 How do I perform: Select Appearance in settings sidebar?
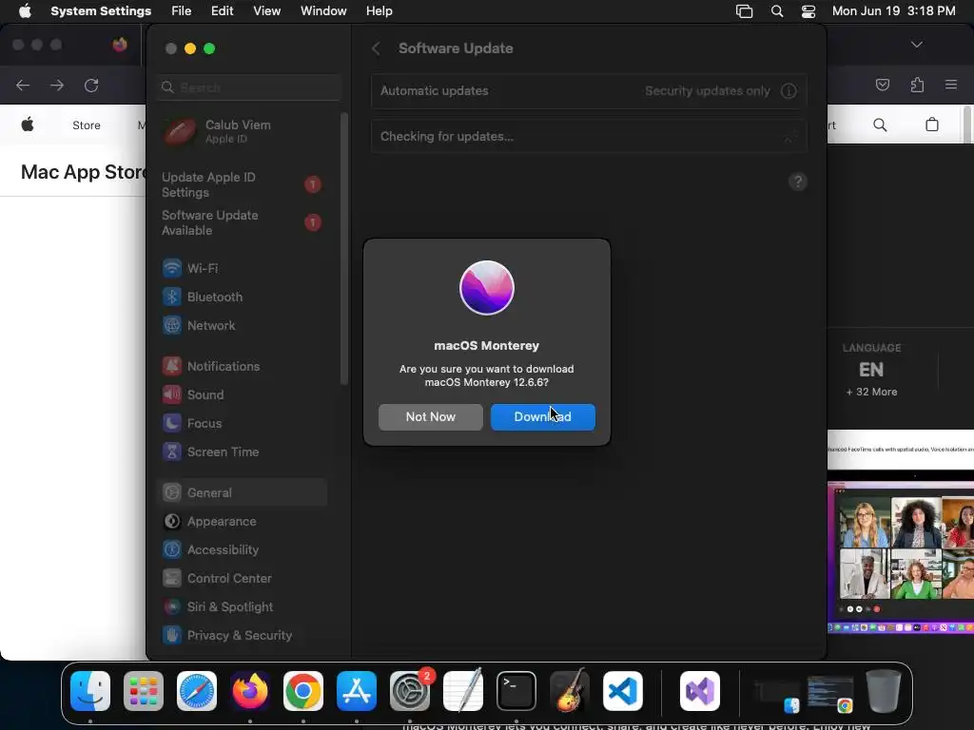pos(243,522)
